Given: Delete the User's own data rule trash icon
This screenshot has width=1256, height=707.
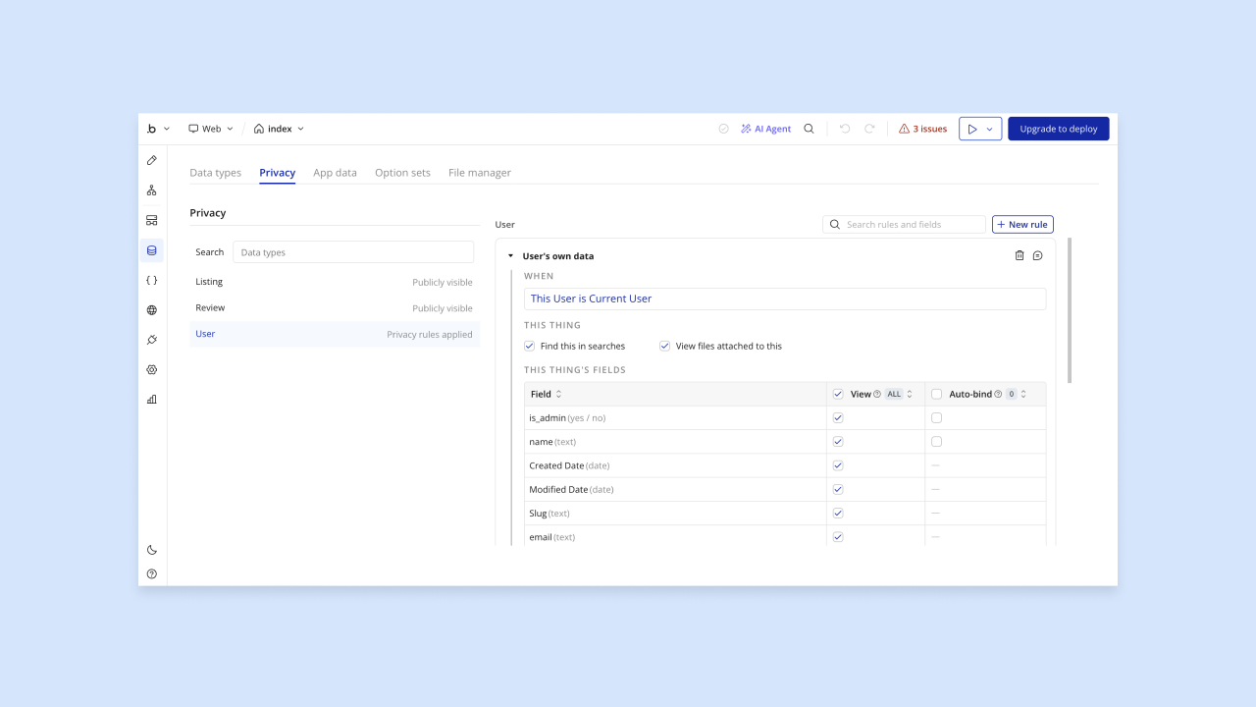Looking at the screenshot, I should (1020, 255).
